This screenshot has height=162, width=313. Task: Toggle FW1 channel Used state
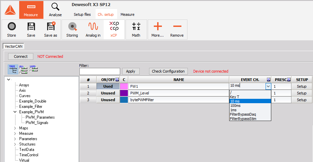tap(108, 86)
